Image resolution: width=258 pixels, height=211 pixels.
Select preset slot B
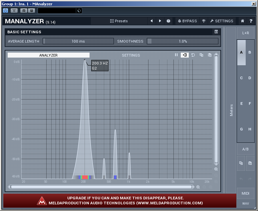click(250, 52)
